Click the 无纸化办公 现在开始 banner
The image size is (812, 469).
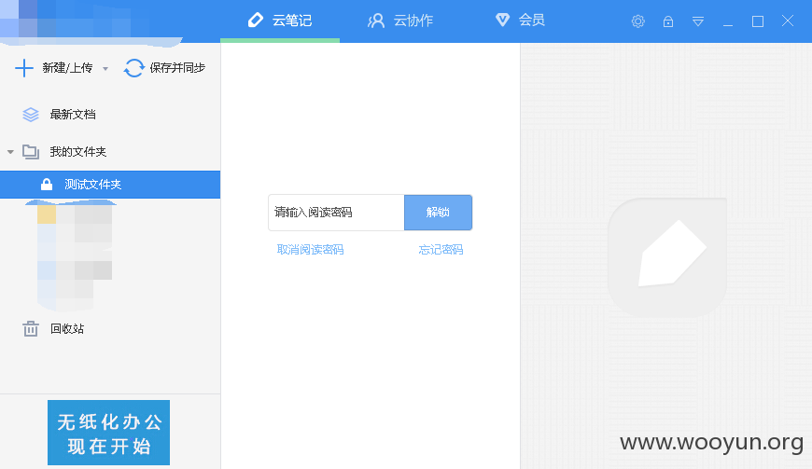tap(109, 433)
